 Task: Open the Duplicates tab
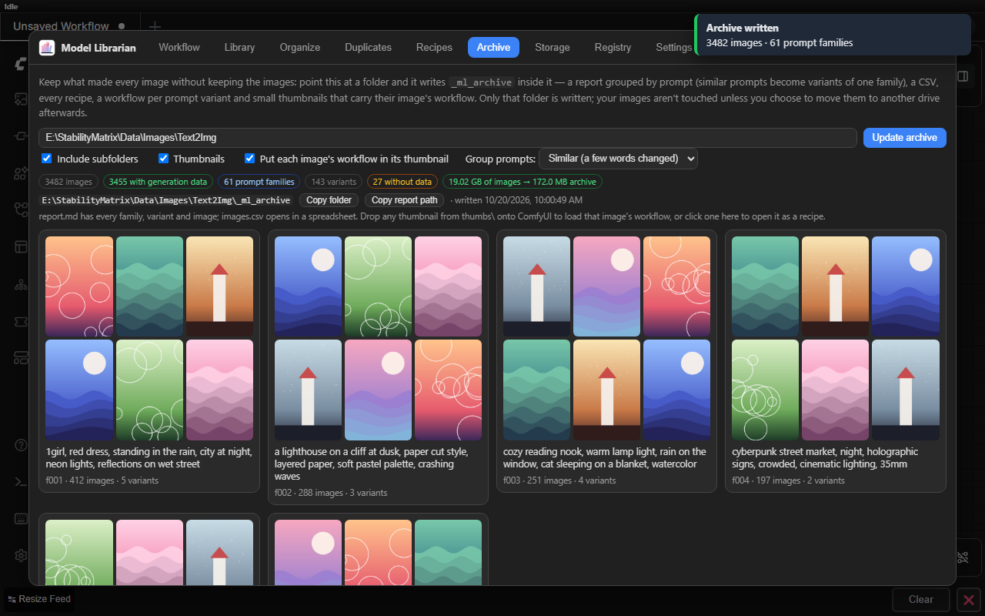(368, 48)
